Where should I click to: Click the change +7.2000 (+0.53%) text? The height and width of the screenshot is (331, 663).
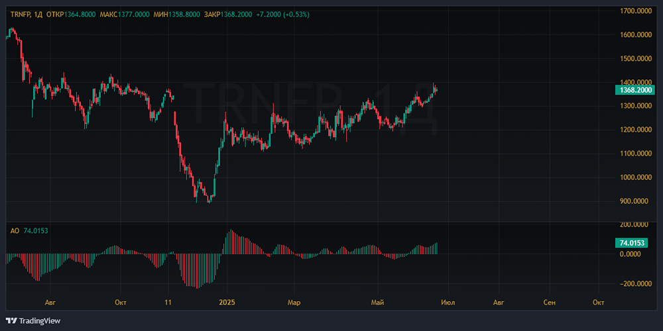pos(283,15)
